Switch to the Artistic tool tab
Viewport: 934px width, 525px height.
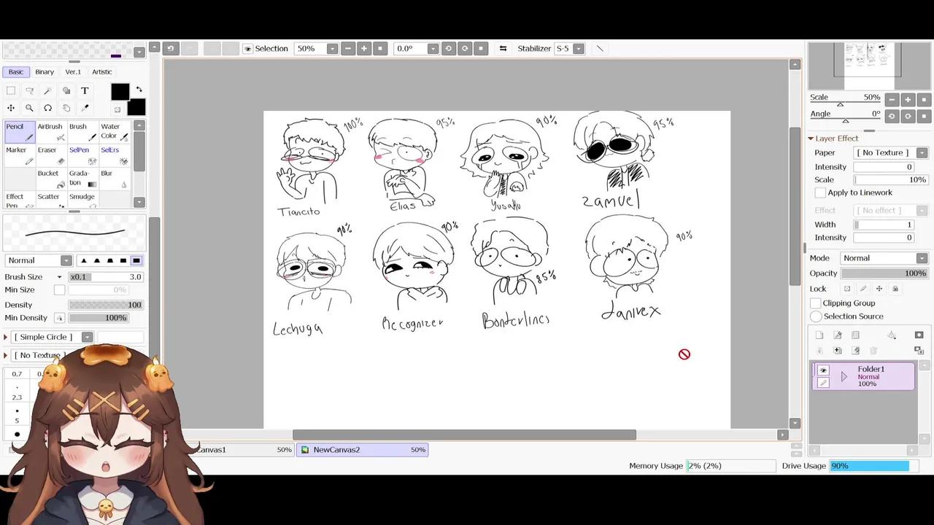pyautogui.click(x=102, y=72)
